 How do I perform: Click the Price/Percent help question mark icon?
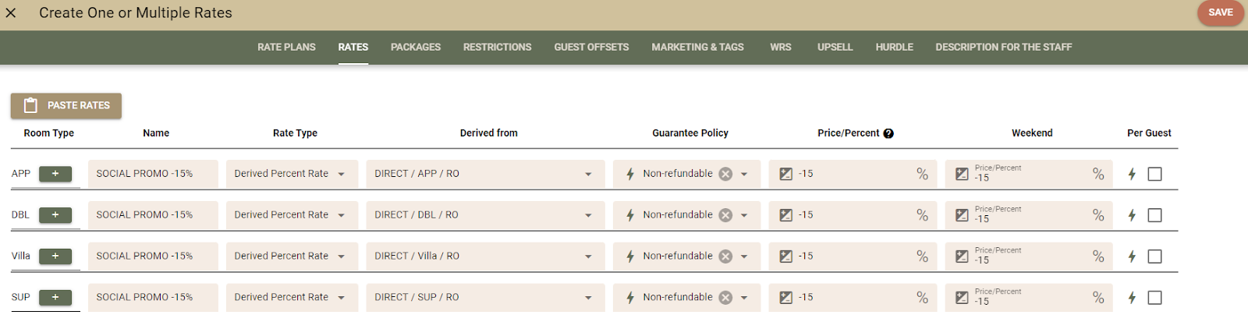888,133
